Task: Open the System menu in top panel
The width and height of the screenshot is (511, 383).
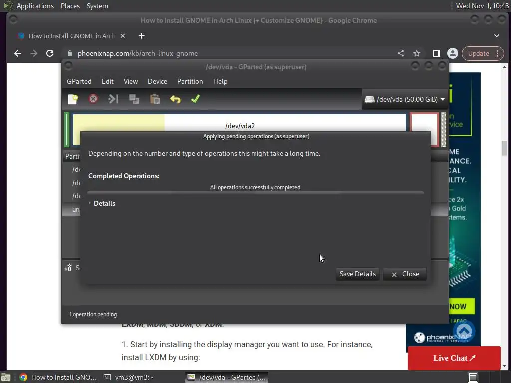Action: (97, 6)
